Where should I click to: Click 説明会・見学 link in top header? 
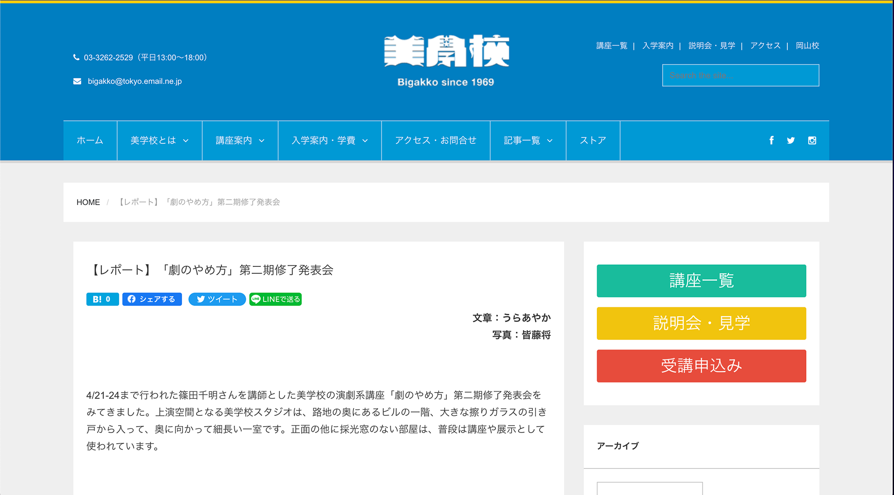(712, 46)
